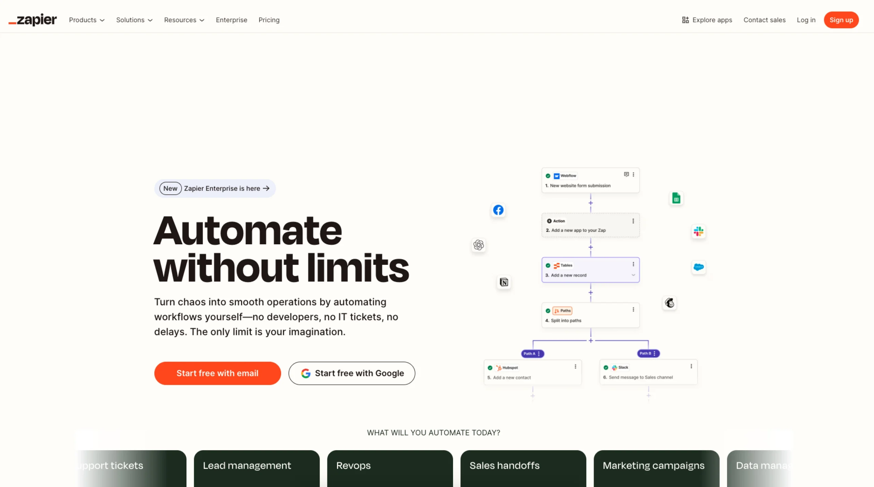Click plus below Split into paths
This screenshot has height=487, width=874.
point(591,341)
